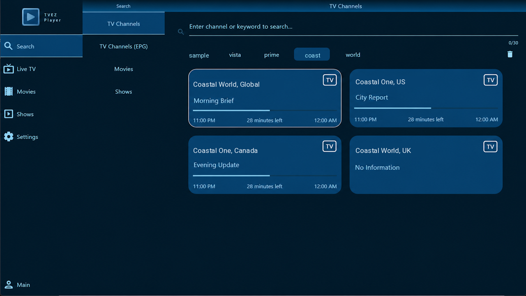Select Movies search category
Image resolution: width=526 pixels, height=296 pixels.
[124, 69]
